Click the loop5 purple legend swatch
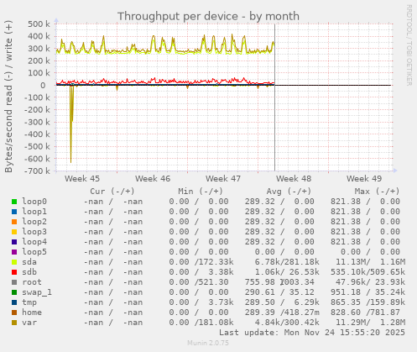The height and width of the screenshot is (352, 417). pos(14,252)
